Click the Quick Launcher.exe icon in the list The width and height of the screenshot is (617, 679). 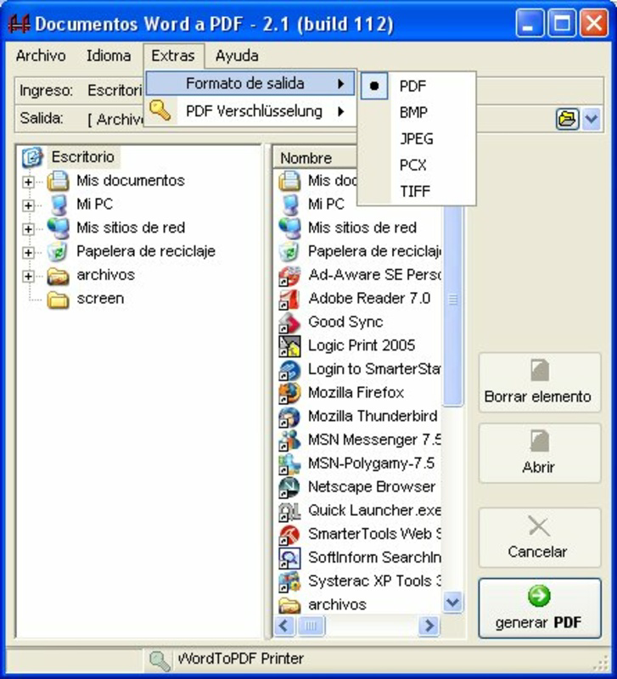click(x=289, y=511)
